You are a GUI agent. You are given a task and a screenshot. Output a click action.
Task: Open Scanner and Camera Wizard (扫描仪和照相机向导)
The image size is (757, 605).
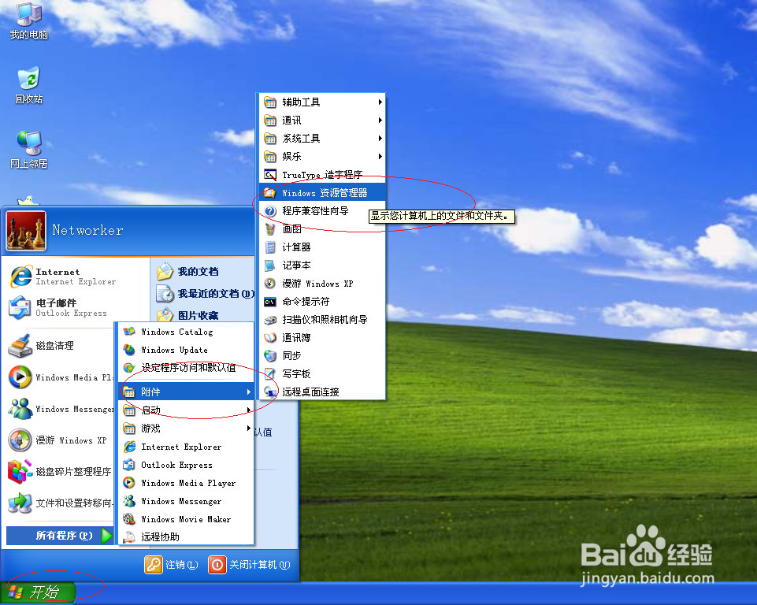(322, 320)
